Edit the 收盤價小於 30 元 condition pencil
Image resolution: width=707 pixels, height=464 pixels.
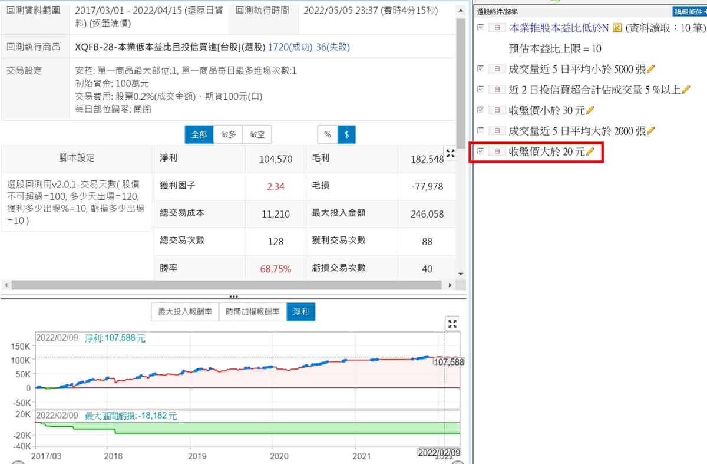click(x=590, y=110)
